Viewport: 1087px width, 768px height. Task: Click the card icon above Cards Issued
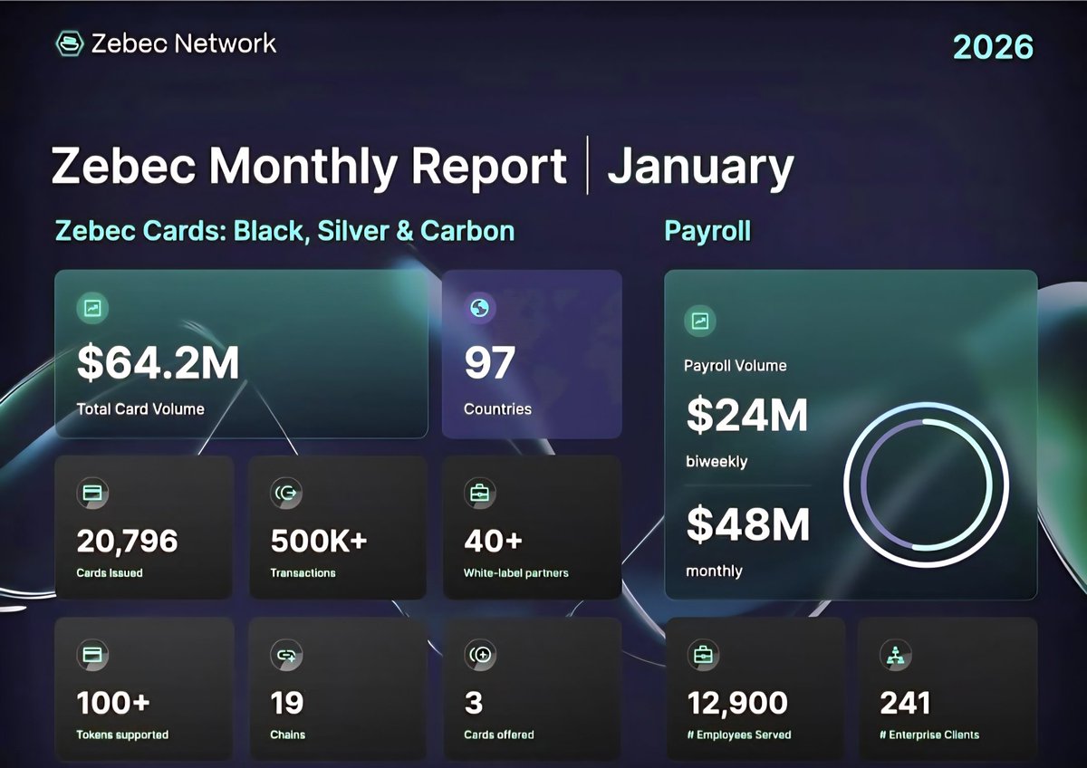pyautogui.click(x=92, y=493)
